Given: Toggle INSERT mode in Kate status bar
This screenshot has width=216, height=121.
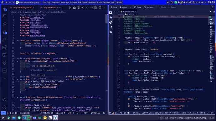Looking at the screenshot, I should tap(176, 113).
